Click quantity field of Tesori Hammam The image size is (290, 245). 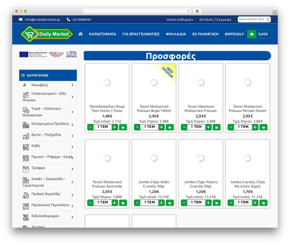196,127
